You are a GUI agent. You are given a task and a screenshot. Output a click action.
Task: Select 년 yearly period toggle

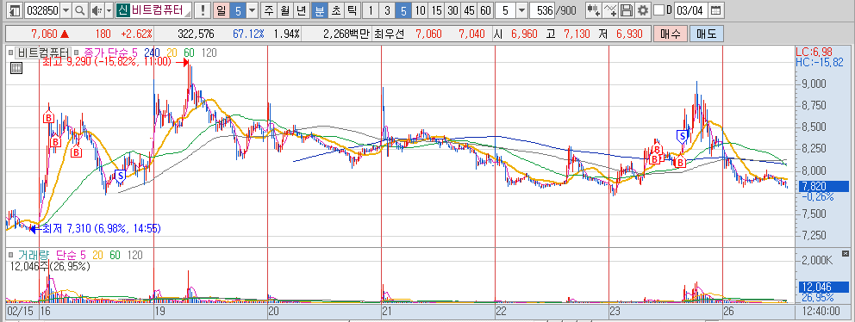301,9
